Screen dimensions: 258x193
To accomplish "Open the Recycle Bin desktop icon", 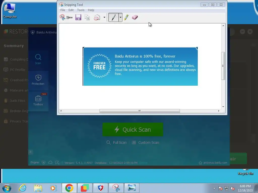I will point(245,172).
